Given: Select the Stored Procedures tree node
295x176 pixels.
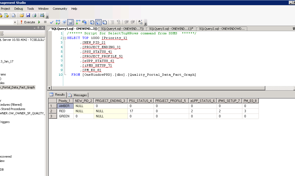Looking at the screenshot, I should pyautogui.click(x=13, y=109).
